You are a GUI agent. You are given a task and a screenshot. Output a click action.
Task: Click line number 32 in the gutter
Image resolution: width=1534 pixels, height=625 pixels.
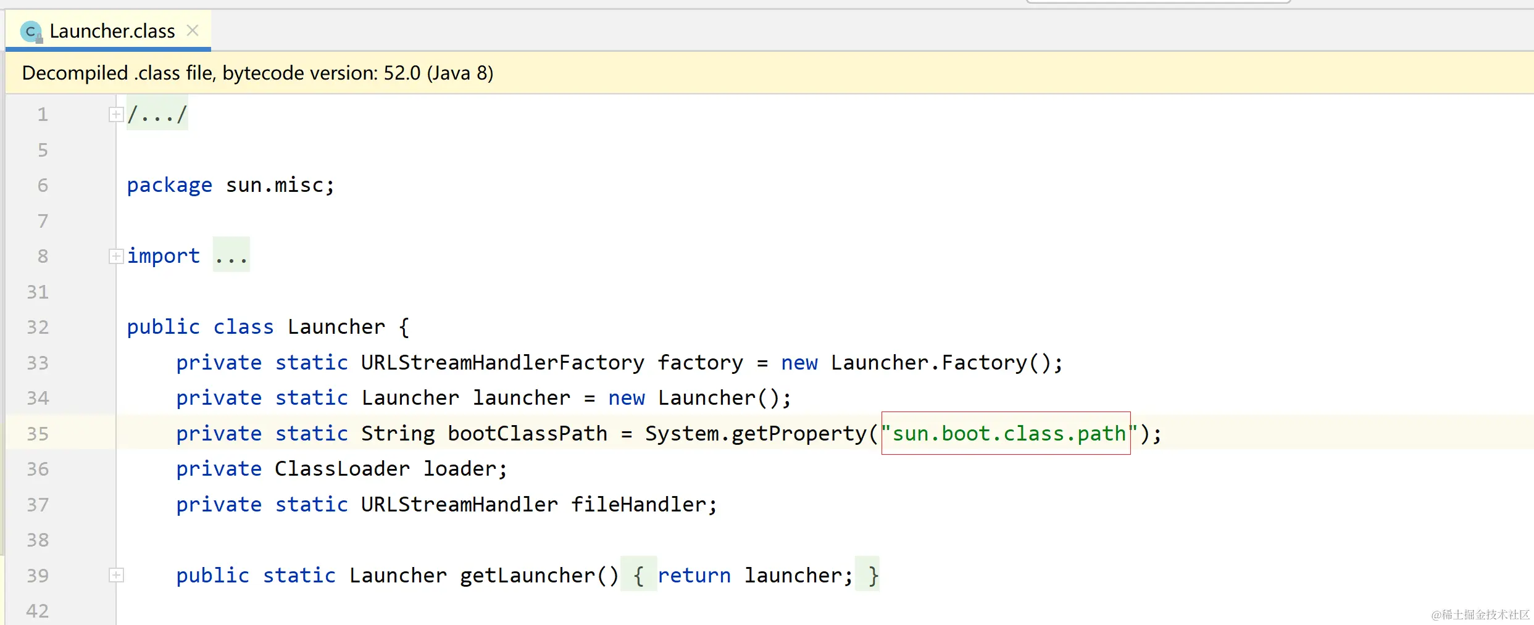38,327
